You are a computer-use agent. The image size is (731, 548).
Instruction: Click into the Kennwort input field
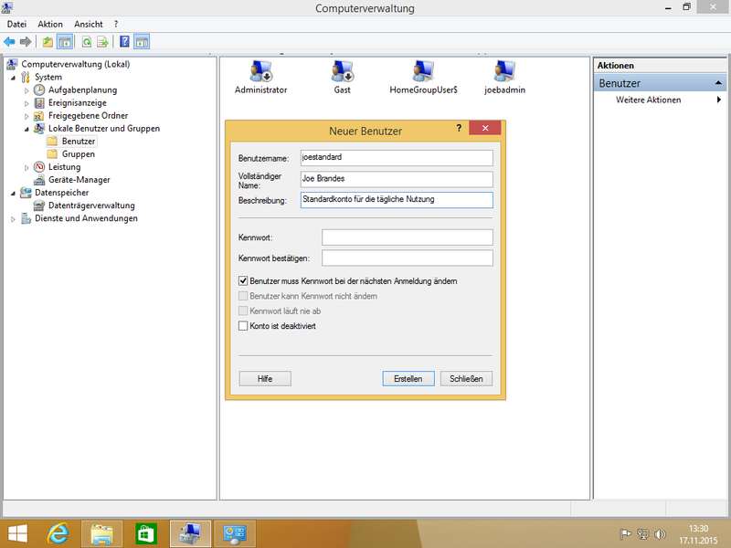pos(407,237)
